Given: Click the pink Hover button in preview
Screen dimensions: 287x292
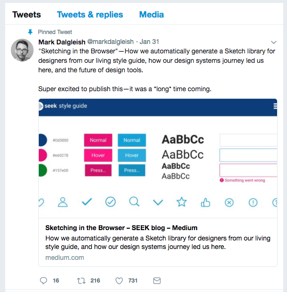Looking at the screenshot, I should (x=98, y=155).
